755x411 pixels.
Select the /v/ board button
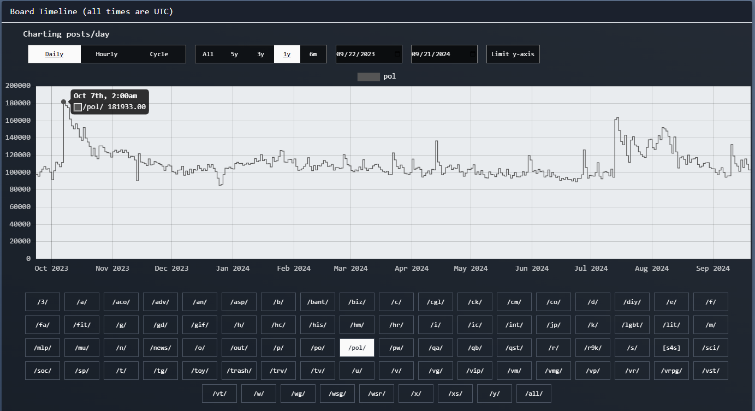(x=396, y=371)
